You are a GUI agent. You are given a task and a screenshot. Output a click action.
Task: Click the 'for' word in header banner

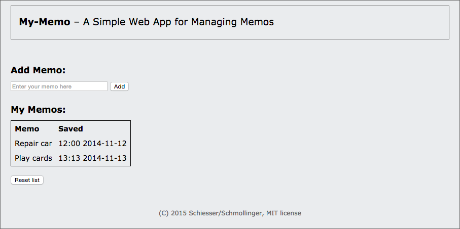(181, 22)
